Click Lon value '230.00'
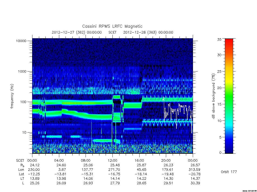257x192 pixels. point(34,170)
